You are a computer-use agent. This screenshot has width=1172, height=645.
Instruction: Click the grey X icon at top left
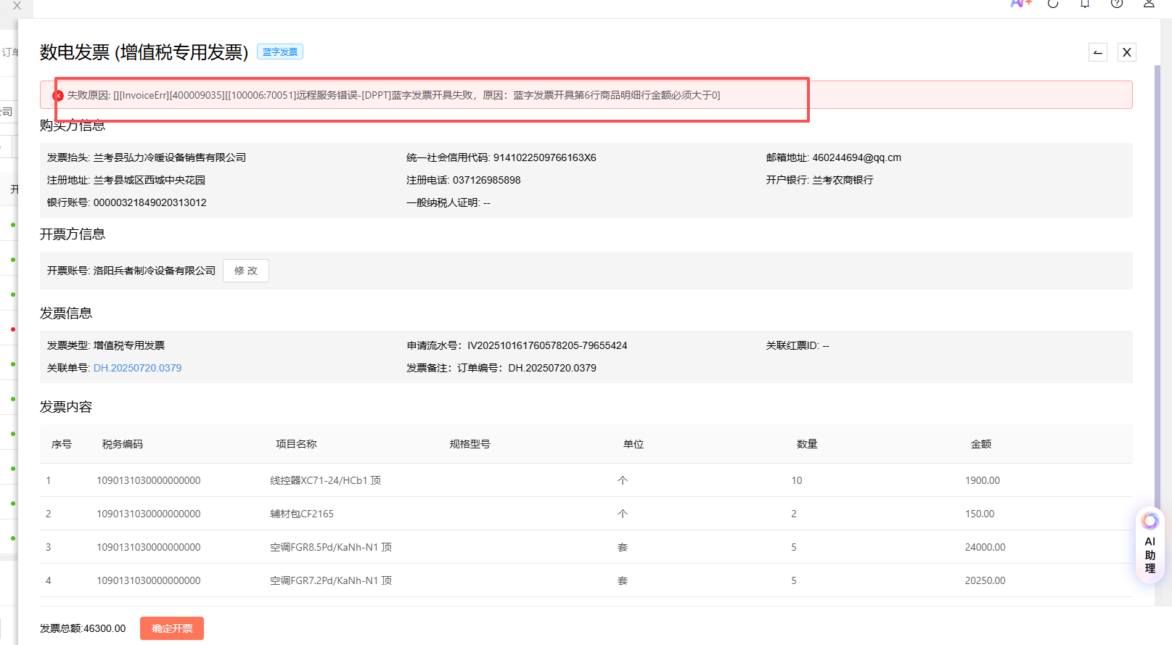click(17, 5)
